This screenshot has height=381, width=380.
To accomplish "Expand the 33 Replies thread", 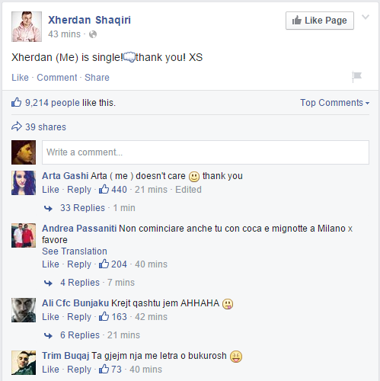I will point(82,208).
